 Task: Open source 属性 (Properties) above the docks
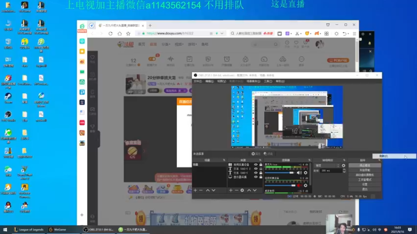pos(256,154)
